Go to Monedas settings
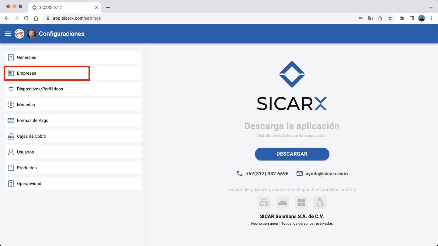The height and width of the screenshot is (246, 438). (x=73, y=105)
